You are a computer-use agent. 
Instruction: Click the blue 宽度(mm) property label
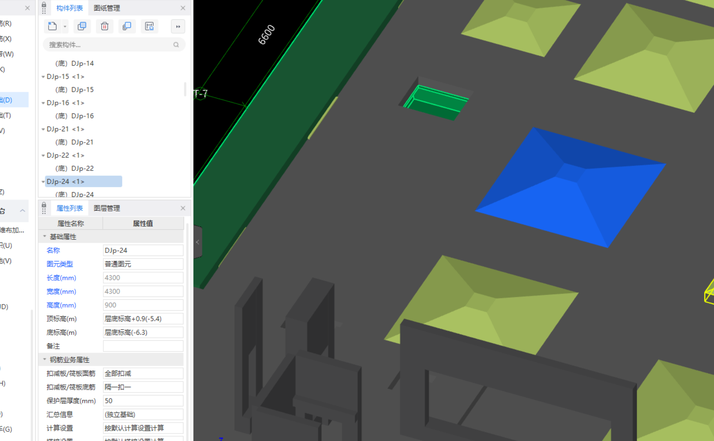coord(61,291)
